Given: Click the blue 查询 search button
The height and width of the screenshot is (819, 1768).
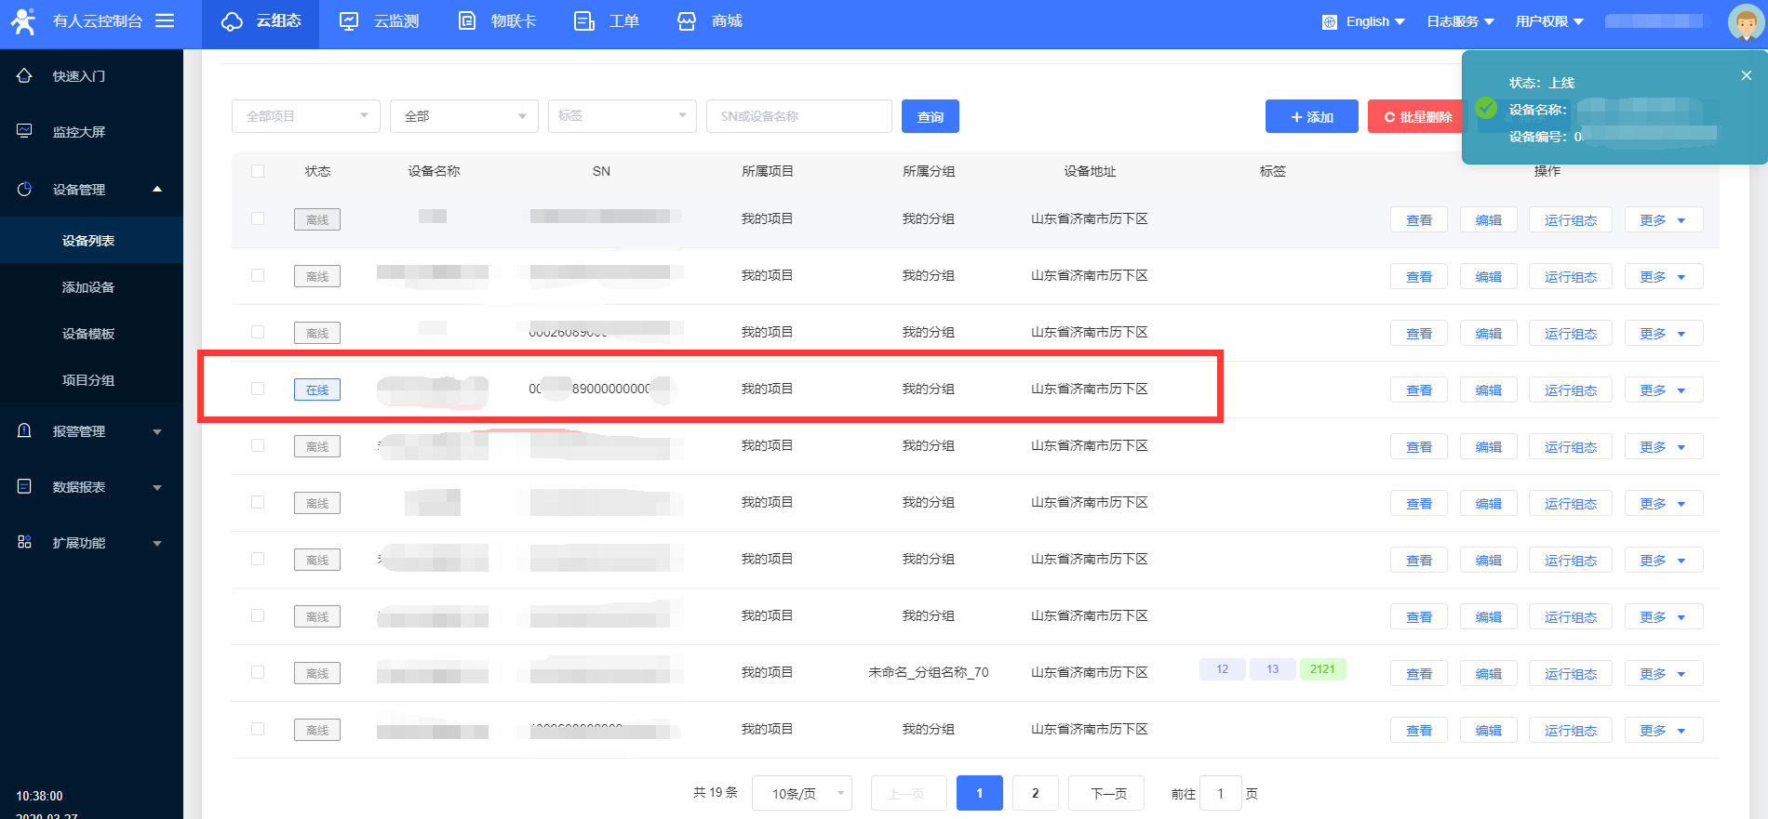Looking at the screenshot, I should 930,116.
